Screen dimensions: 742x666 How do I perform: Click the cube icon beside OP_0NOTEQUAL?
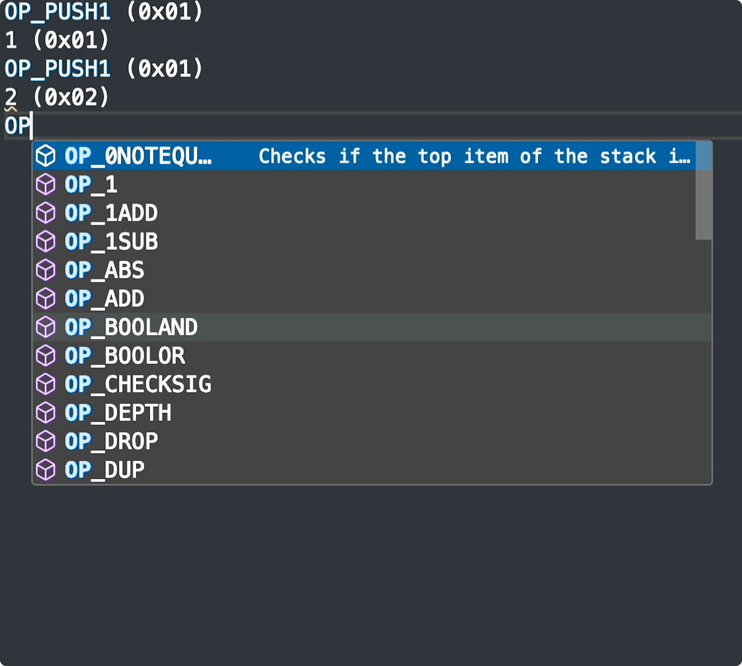(x=45, y=156)
